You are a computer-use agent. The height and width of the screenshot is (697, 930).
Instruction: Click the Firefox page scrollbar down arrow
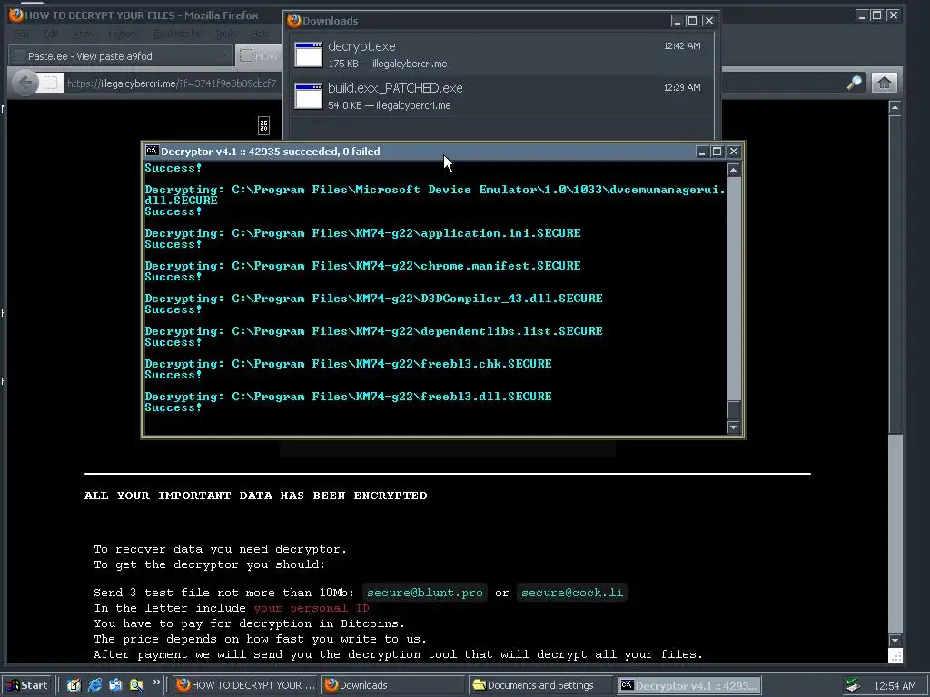tap(895, 641)
